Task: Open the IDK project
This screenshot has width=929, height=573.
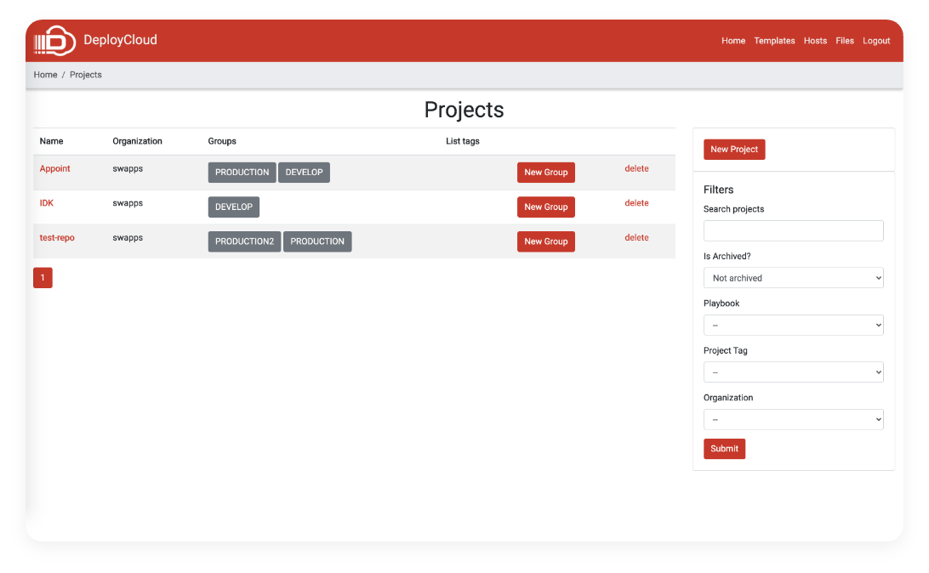Action: click(x=46, y=203)
